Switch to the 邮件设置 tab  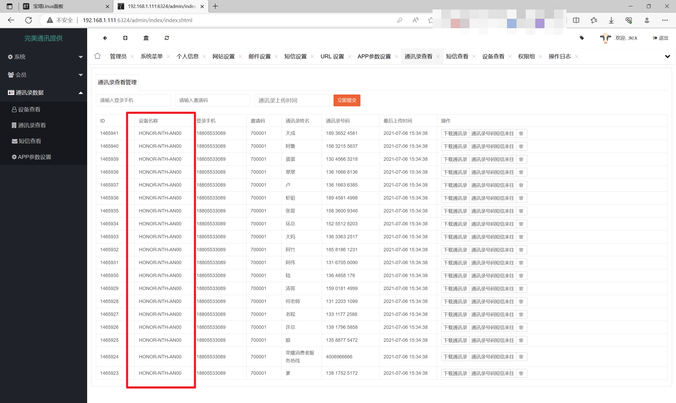pos(260,56)
